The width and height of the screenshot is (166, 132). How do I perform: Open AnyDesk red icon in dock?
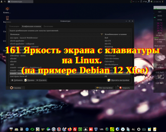pyautogui.click(x=91, y=129)
